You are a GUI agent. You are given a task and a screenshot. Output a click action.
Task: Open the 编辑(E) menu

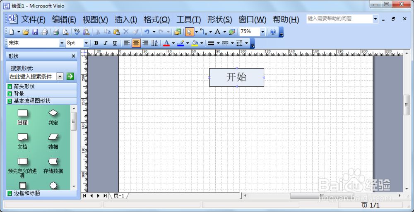pos(64,20)
